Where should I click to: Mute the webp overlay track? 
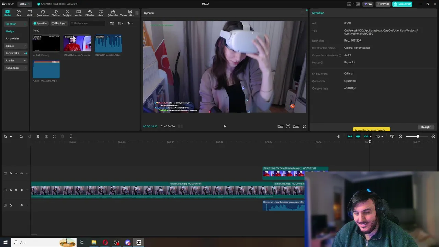click(x=22, y=173)
